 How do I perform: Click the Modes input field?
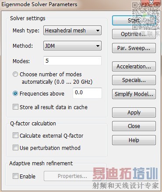click(72, 61)
